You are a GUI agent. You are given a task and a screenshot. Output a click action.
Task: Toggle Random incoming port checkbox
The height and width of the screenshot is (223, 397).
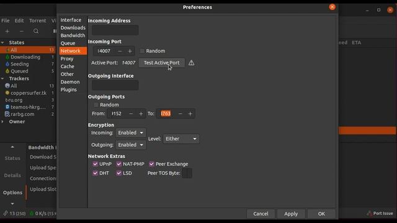click(x=142, y=51)
